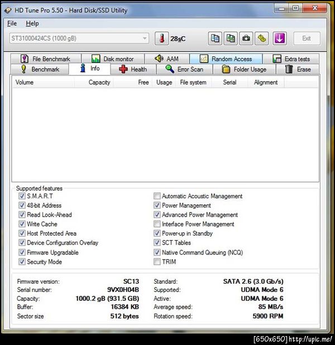Click the Free column header
Viewport: 335px width, 345px height.
tap(133, 82)
